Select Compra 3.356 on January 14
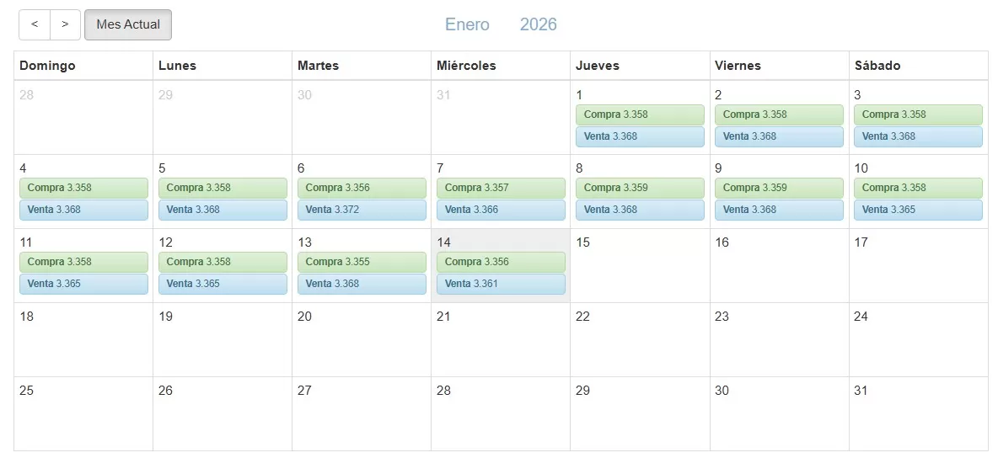Screen dimensions: 998x458 pos(501,262)
